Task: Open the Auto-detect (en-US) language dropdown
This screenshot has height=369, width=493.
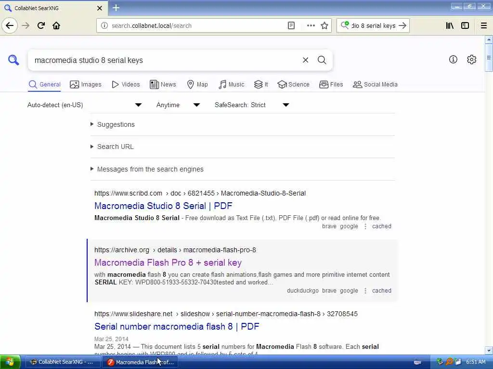Action: coord(85,105)
